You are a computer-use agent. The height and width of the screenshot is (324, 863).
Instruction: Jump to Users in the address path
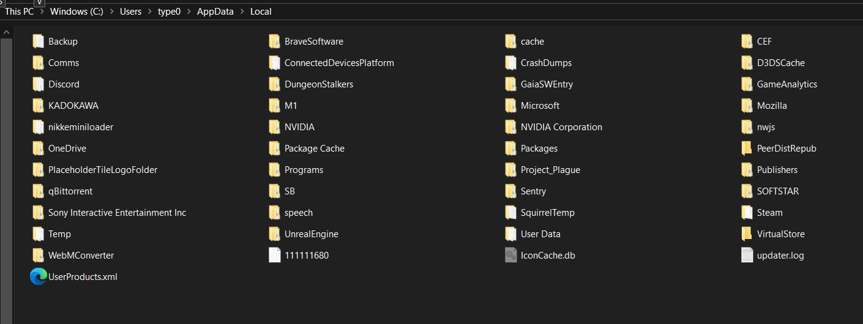pos(130,12)
